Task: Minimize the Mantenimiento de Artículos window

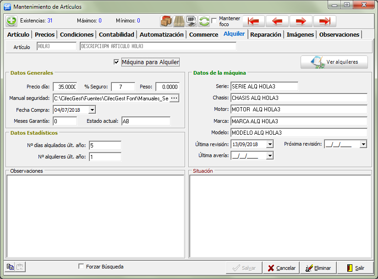Action: (x=334, y=5)
